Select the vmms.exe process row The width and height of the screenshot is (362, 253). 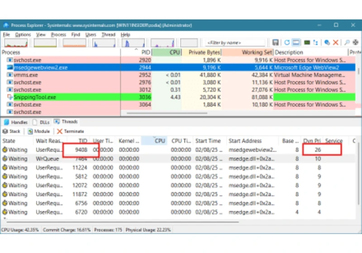(178, 75)
